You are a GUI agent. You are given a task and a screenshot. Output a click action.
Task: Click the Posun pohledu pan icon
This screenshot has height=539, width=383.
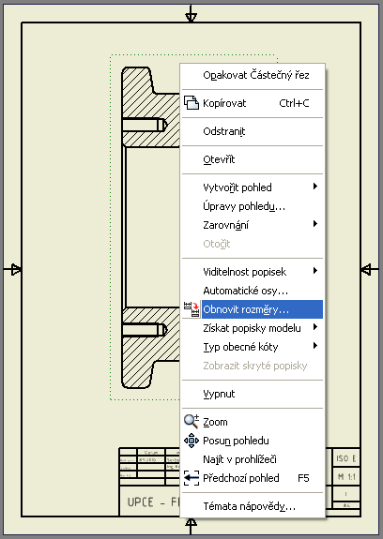[x=191, y=441]
